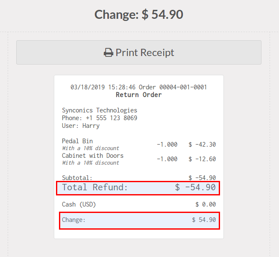Image resolution: width=279 pixels, height=257 pixels.
Task: Click the Cash (USD) payment line
Action: point(79,204)
